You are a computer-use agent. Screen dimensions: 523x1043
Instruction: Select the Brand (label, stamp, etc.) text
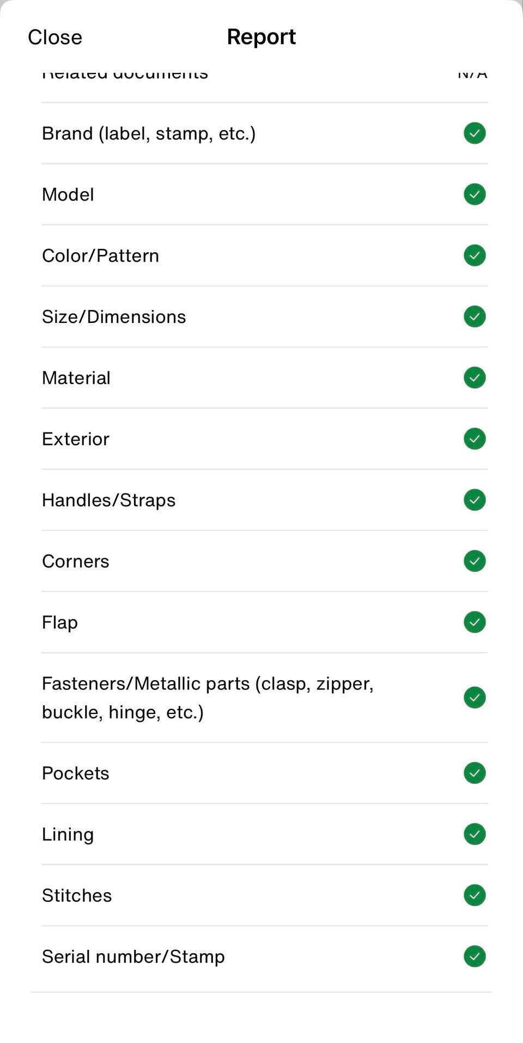click(149, 133)
